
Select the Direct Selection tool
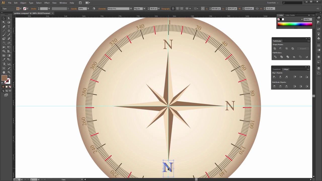[x=9, y=18]
